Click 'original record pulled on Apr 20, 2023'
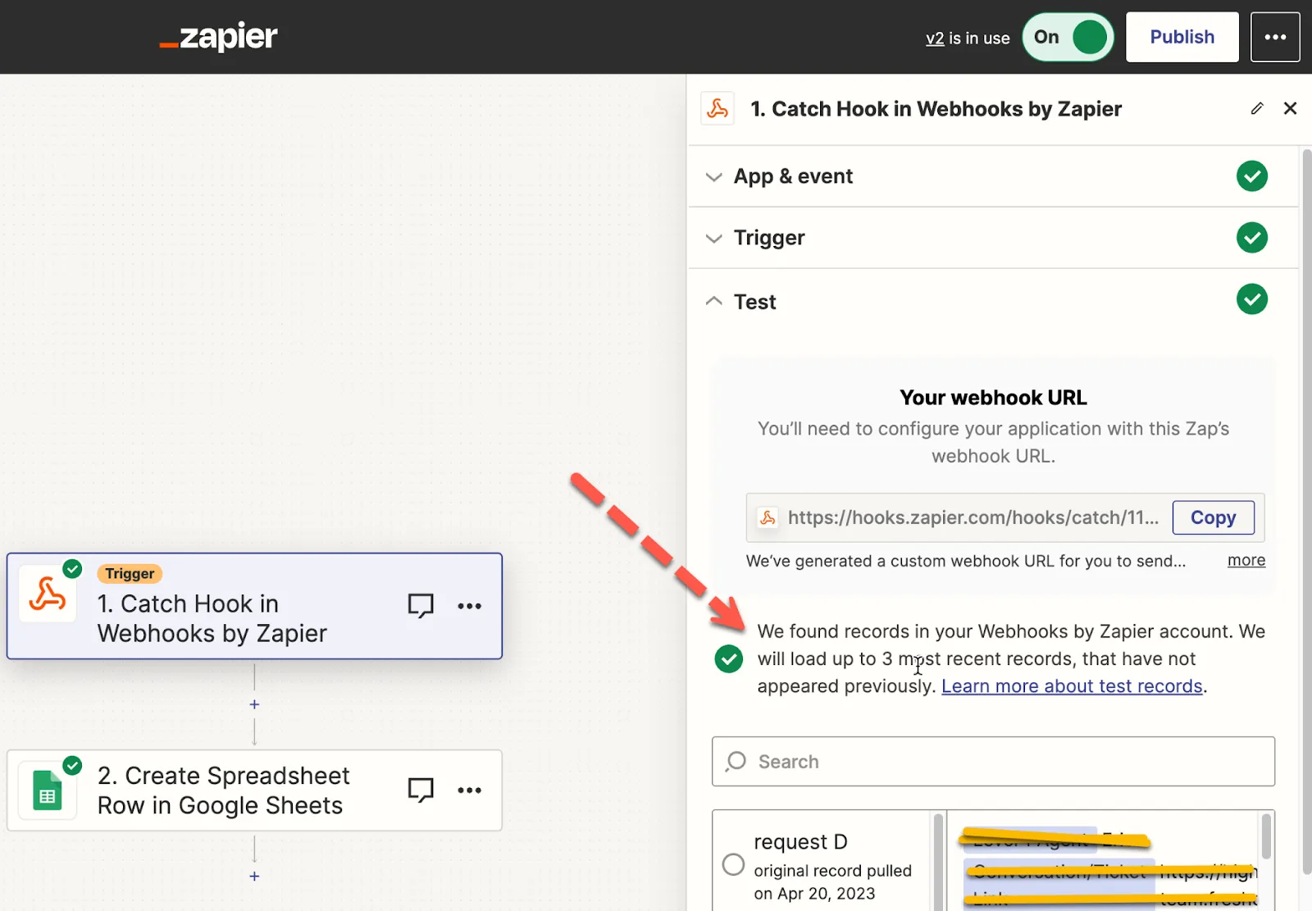 (x=832, y=882)
